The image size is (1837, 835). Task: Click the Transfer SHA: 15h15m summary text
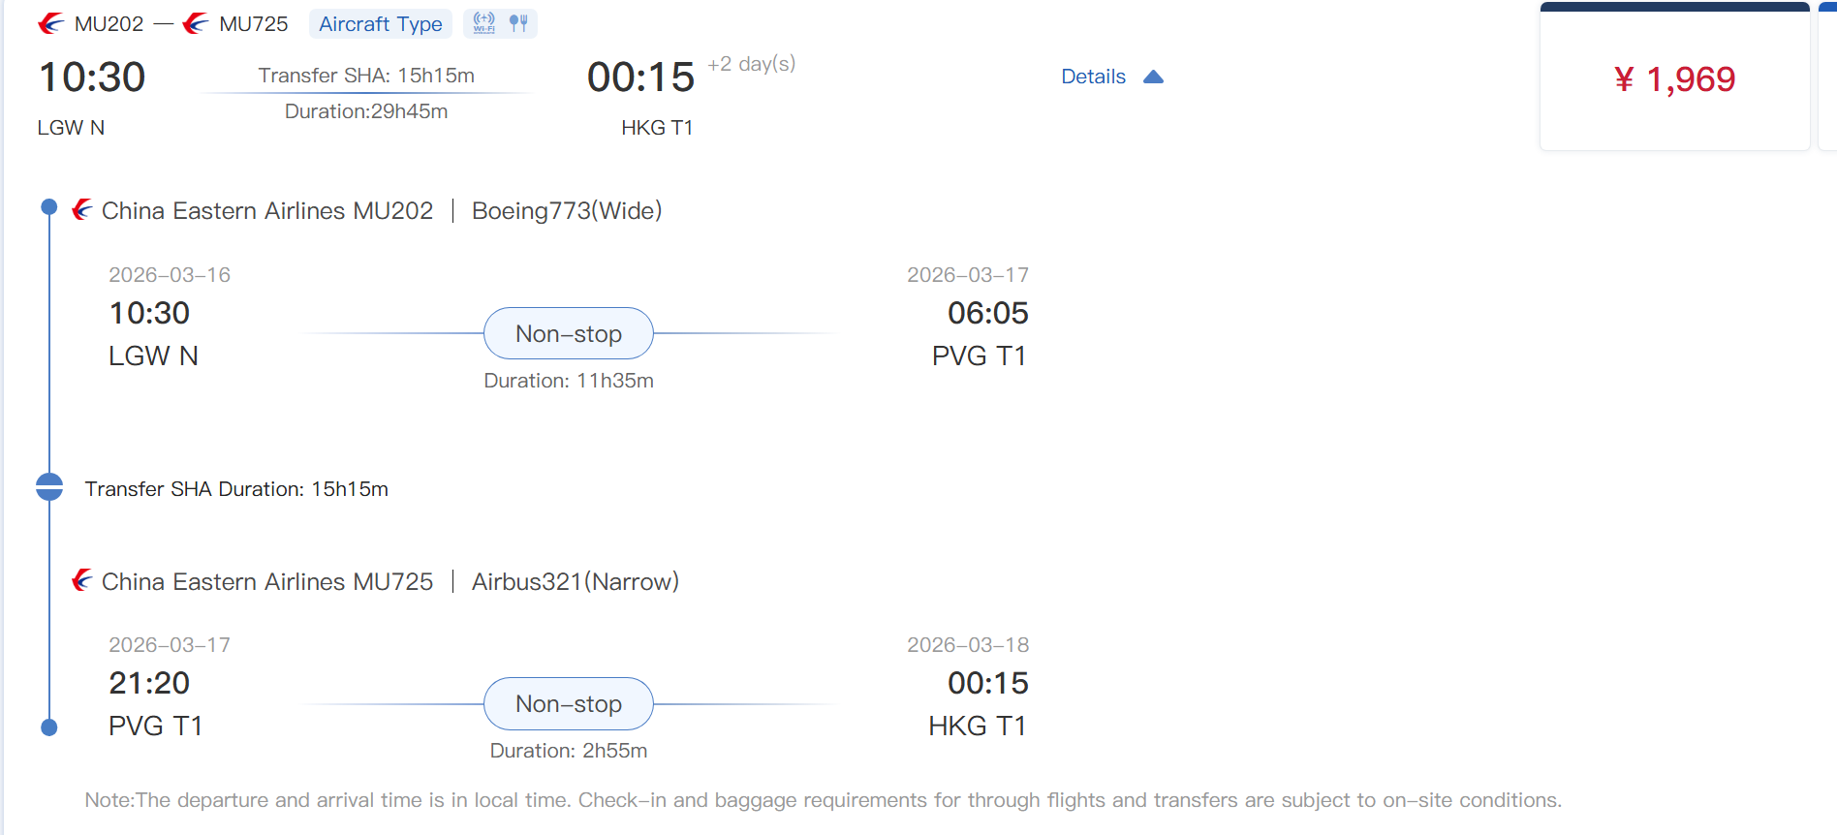click(366, 76)
